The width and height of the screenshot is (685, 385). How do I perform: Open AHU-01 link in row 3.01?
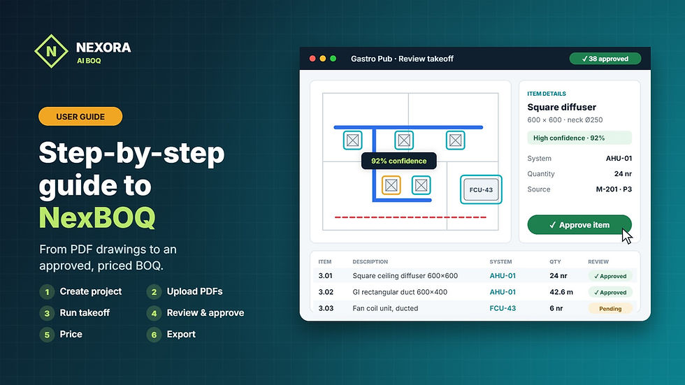pos(503,275)
